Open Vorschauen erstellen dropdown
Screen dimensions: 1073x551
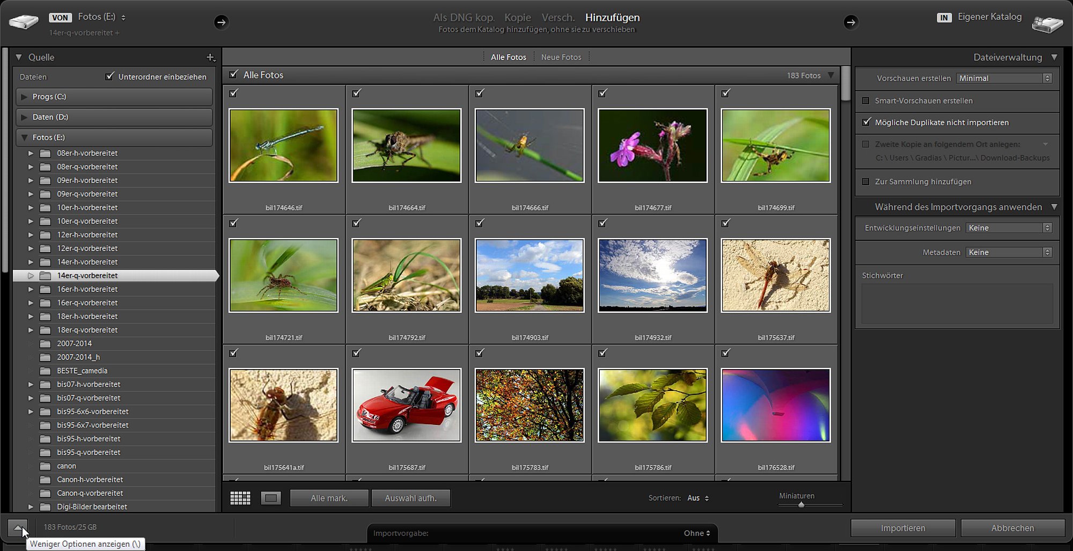click(1004, 78)
